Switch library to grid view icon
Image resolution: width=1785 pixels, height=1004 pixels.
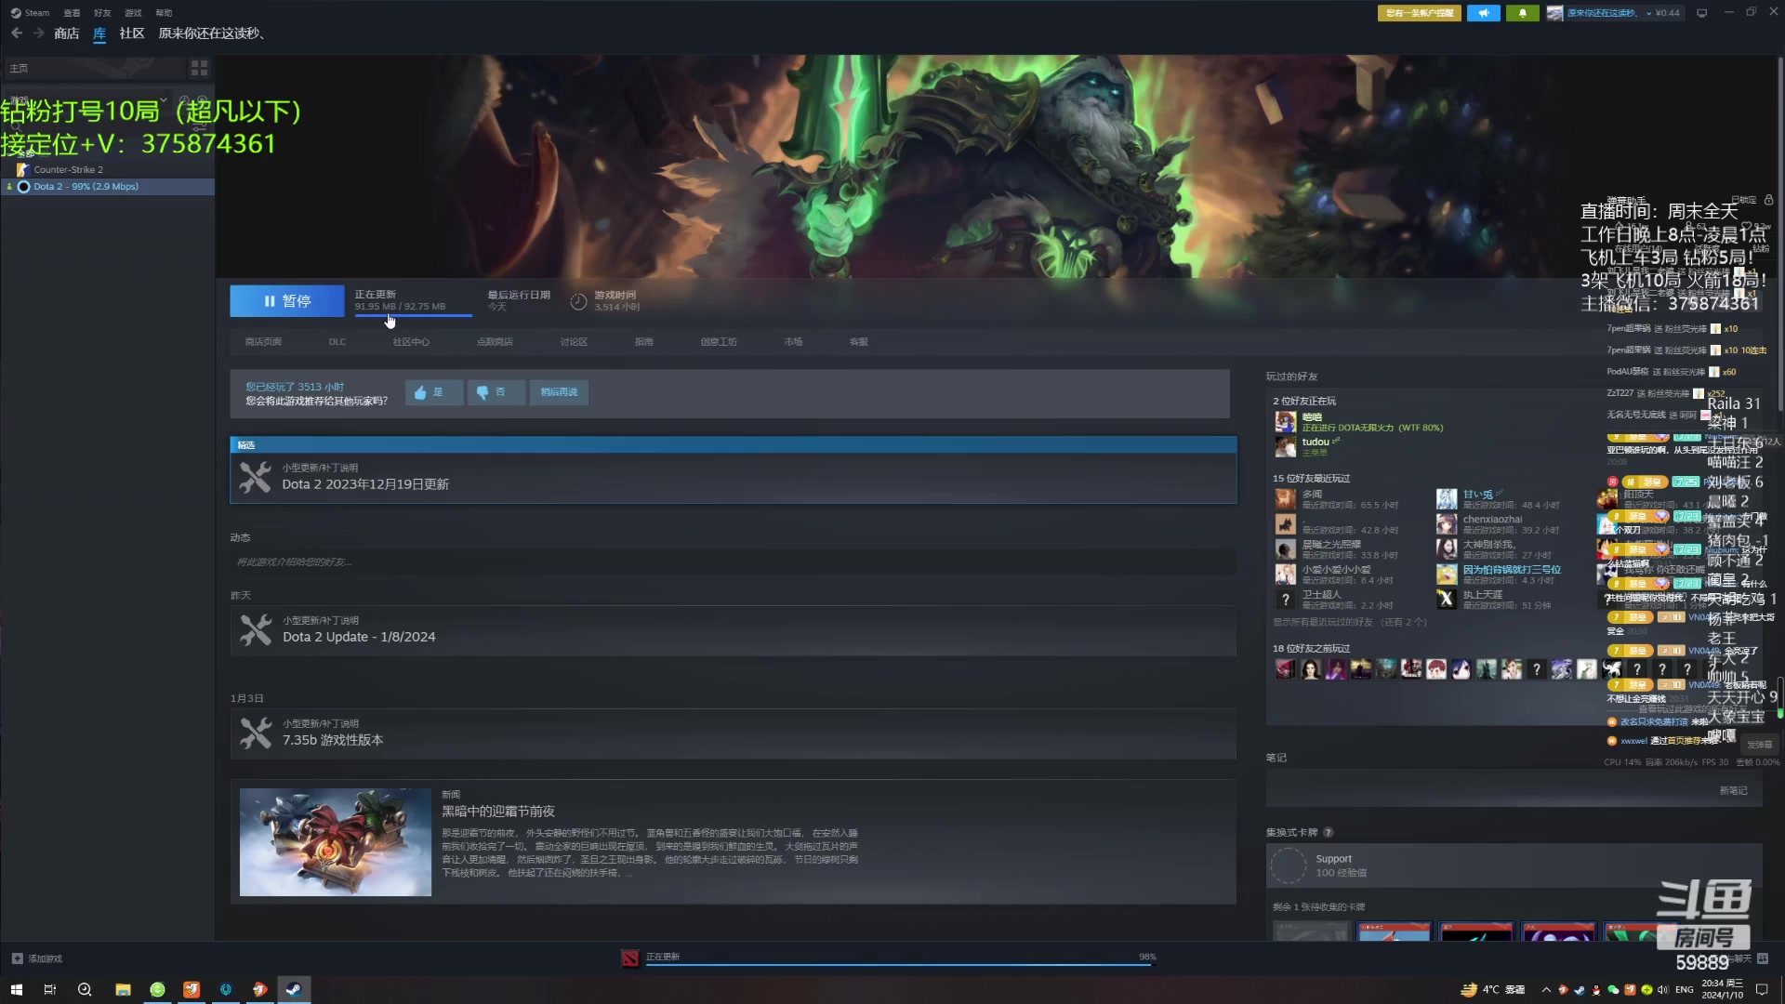pos(199,68)
